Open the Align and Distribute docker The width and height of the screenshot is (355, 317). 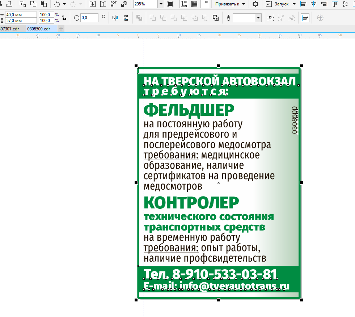tap(305, 18)
